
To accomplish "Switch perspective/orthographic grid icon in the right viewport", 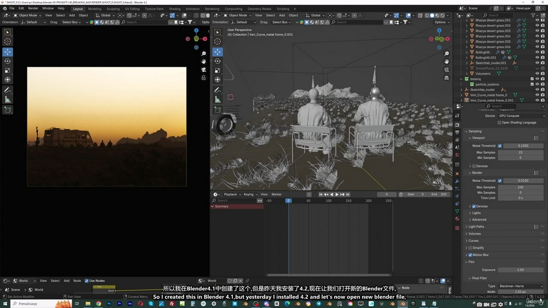I will [446, 78].
